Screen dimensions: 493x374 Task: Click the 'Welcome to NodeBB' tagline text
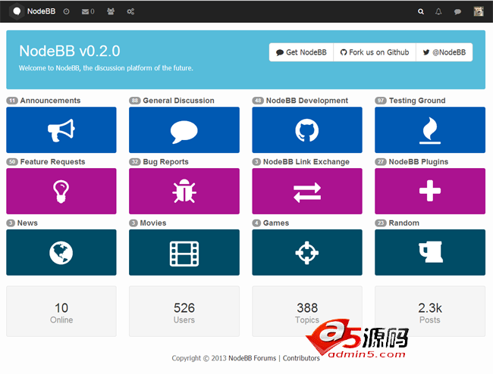tap(106, 68)
